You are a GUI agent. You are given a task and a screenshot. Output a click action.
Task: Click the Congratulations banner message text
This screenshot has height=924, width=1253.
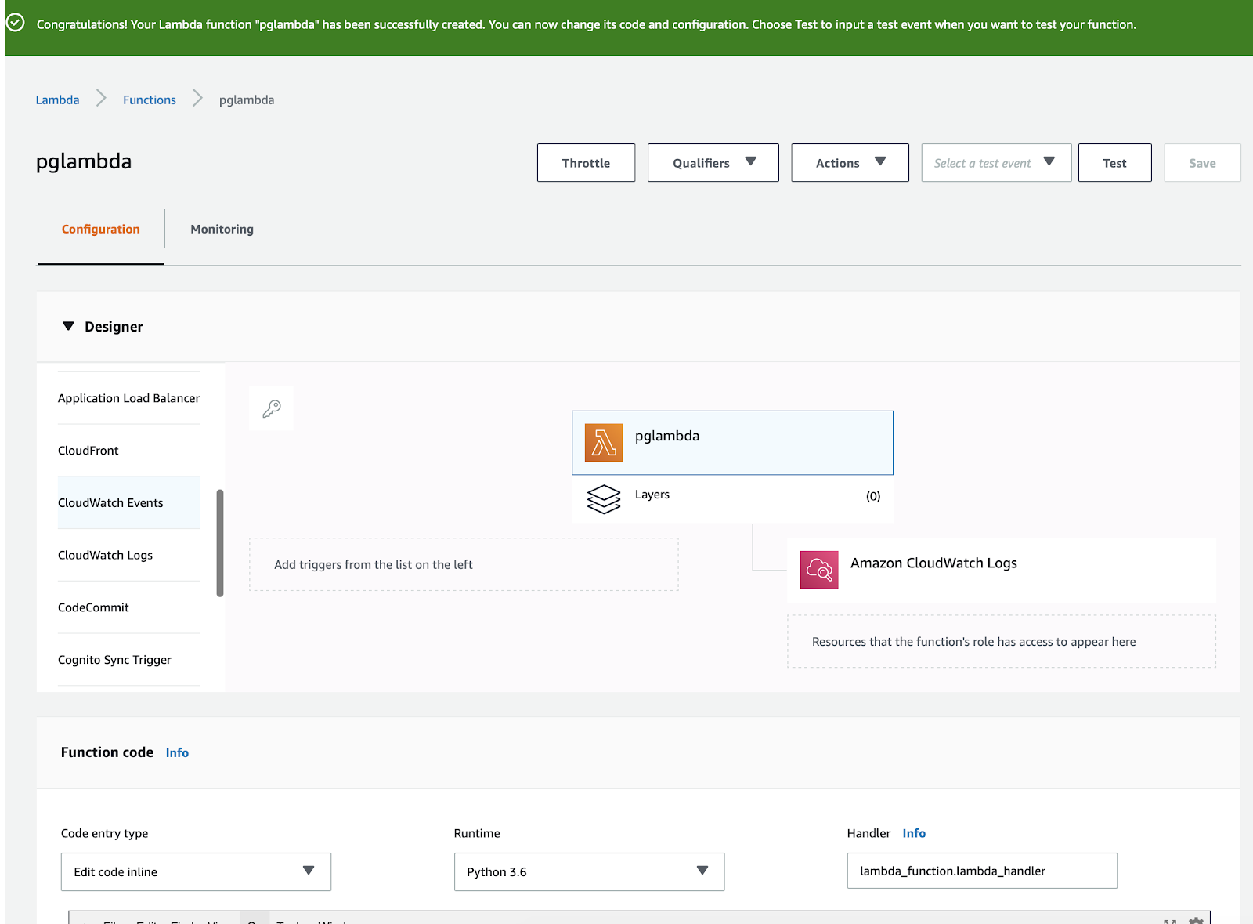587,24
